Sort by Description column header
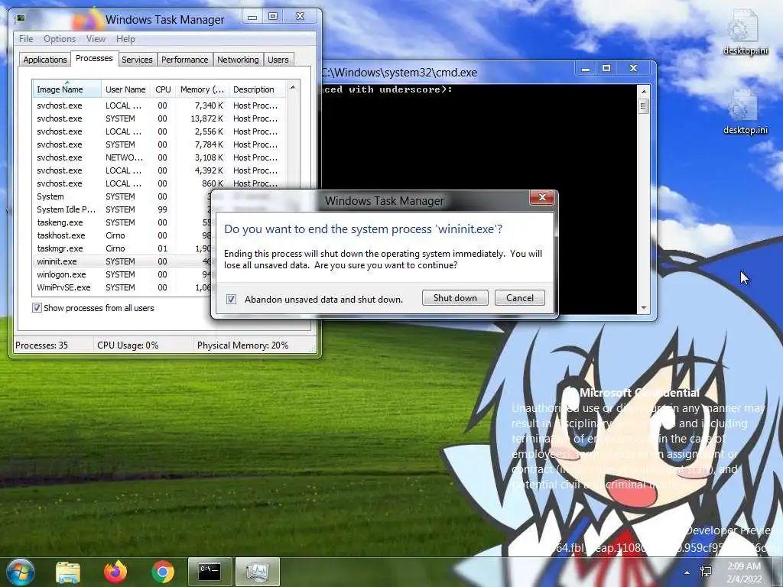This screenshot has width=783, height=587. pyautogui.click(x=257, y=89)
